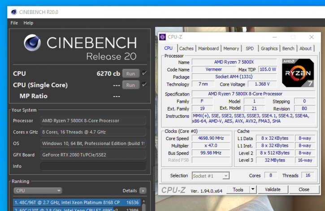Run the multi-core CPU benchmark
This screenshot has height=211, width=325.
tap(130, 74)
